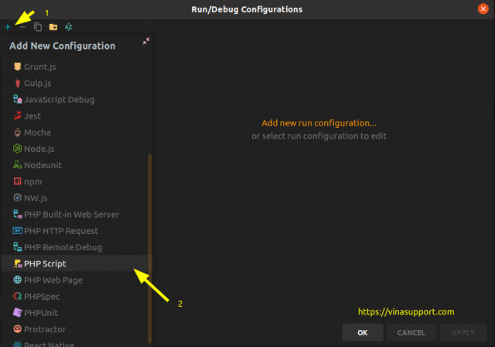
Task: Click the folder icon to create new folder
Action: [x=53, y=27]
